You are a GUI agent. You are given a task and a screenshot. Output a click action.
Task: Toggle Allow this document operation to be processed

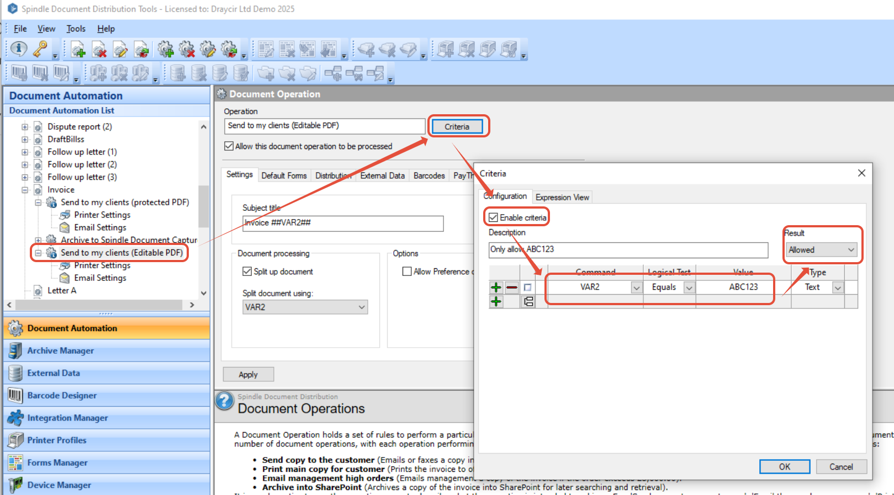tap(229, 146)
